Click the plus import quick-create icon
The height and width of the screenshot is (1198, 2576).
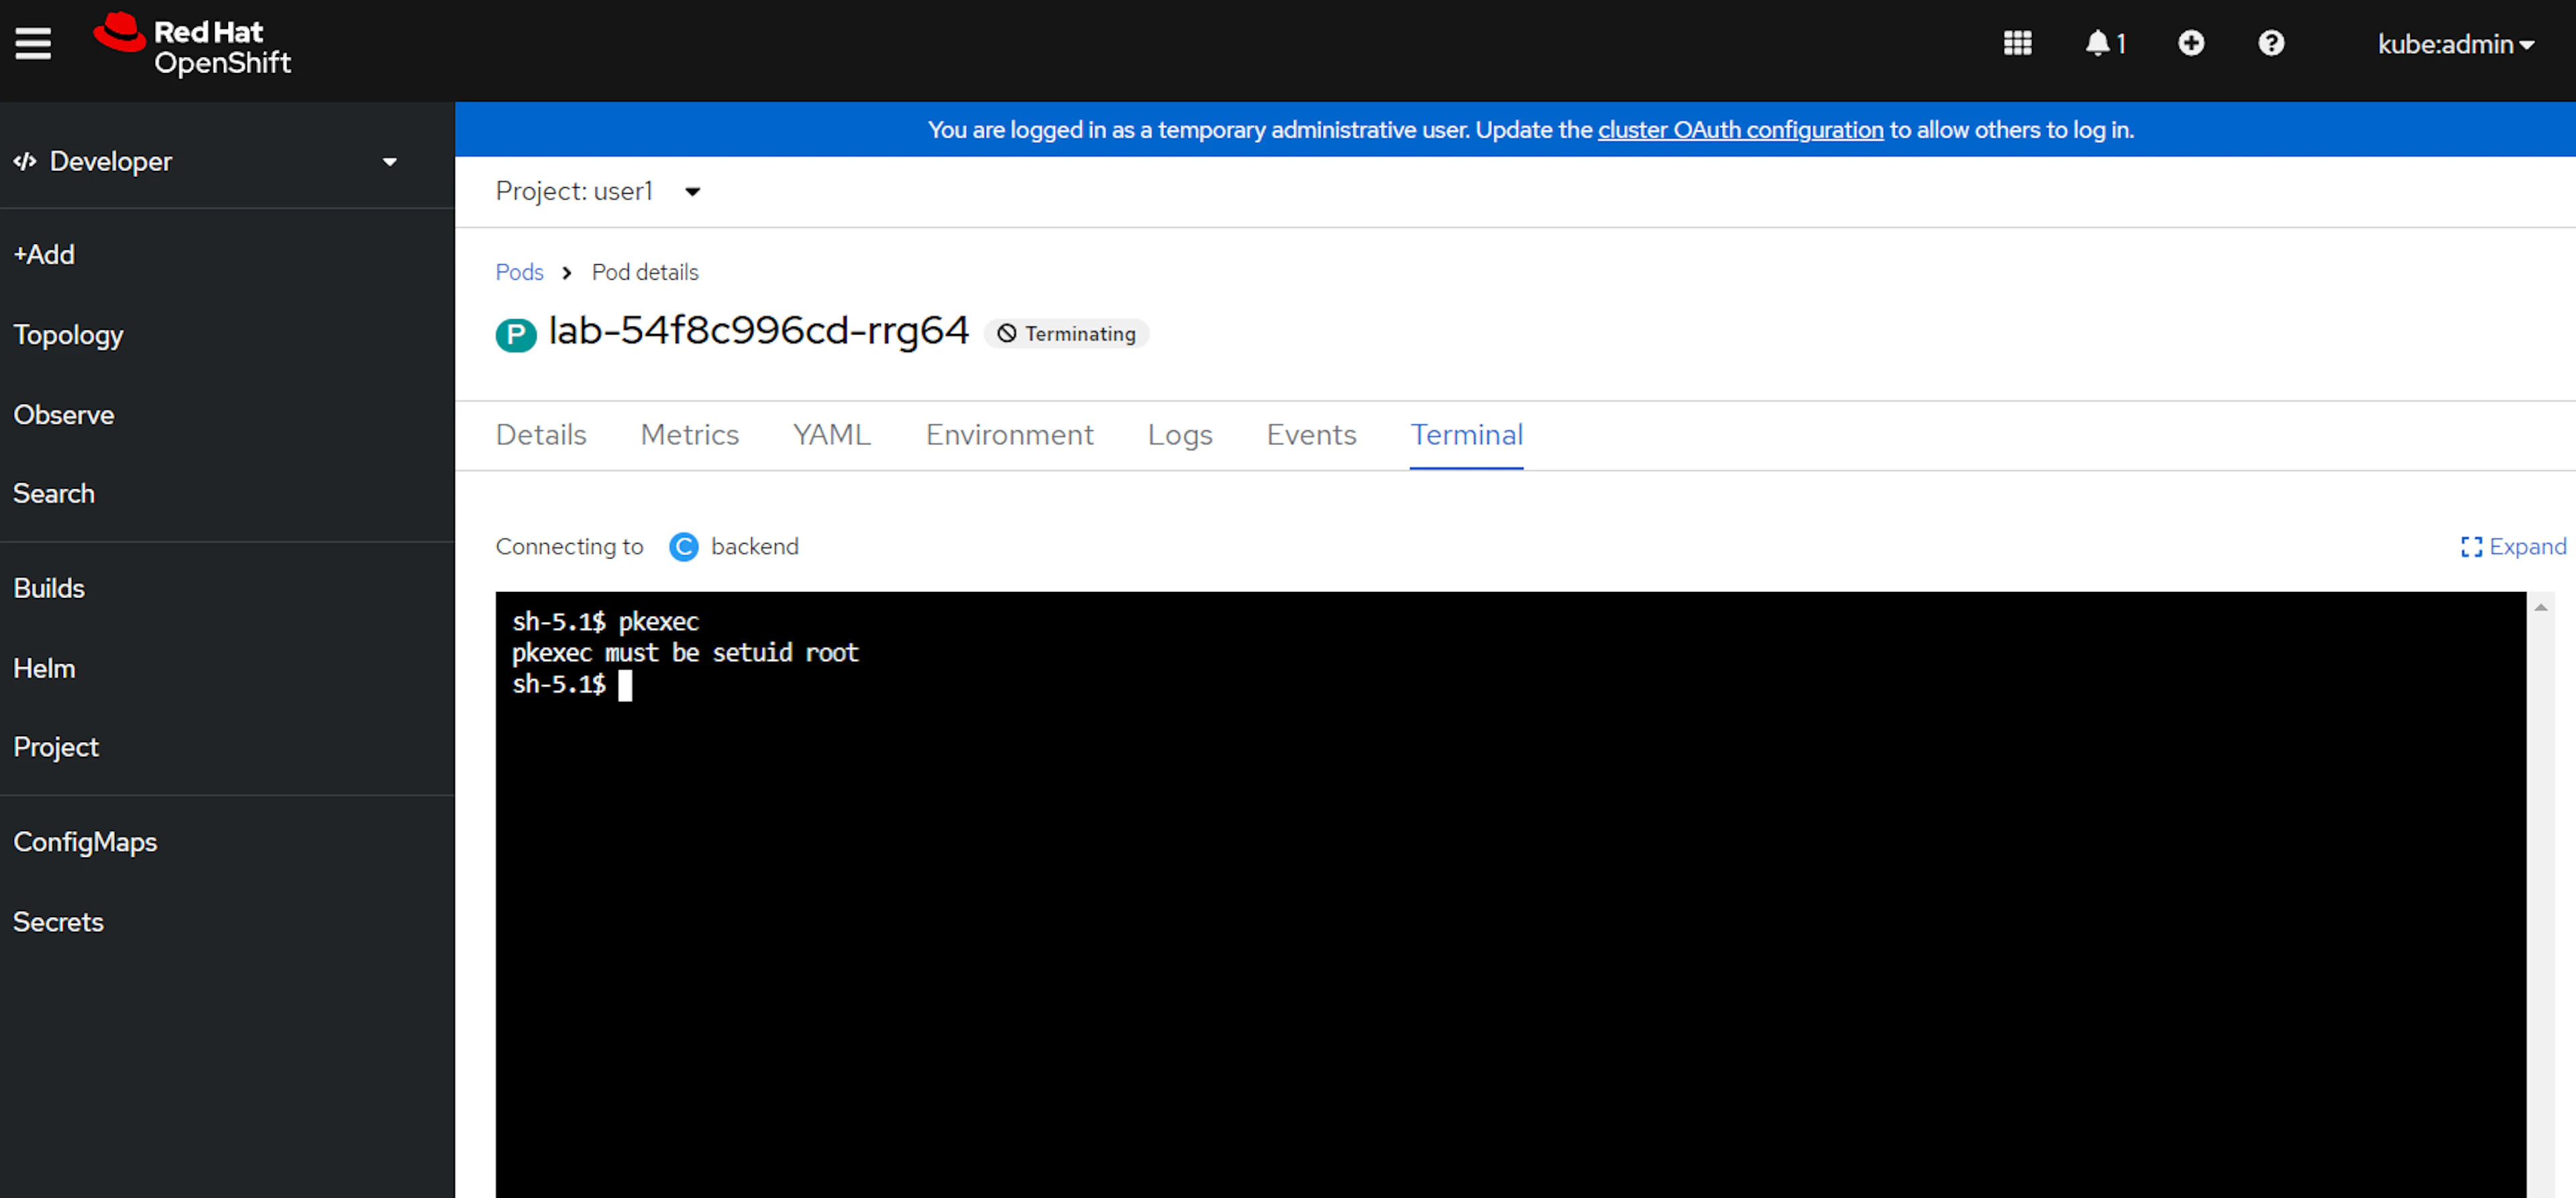click(x=2190, y=43)
